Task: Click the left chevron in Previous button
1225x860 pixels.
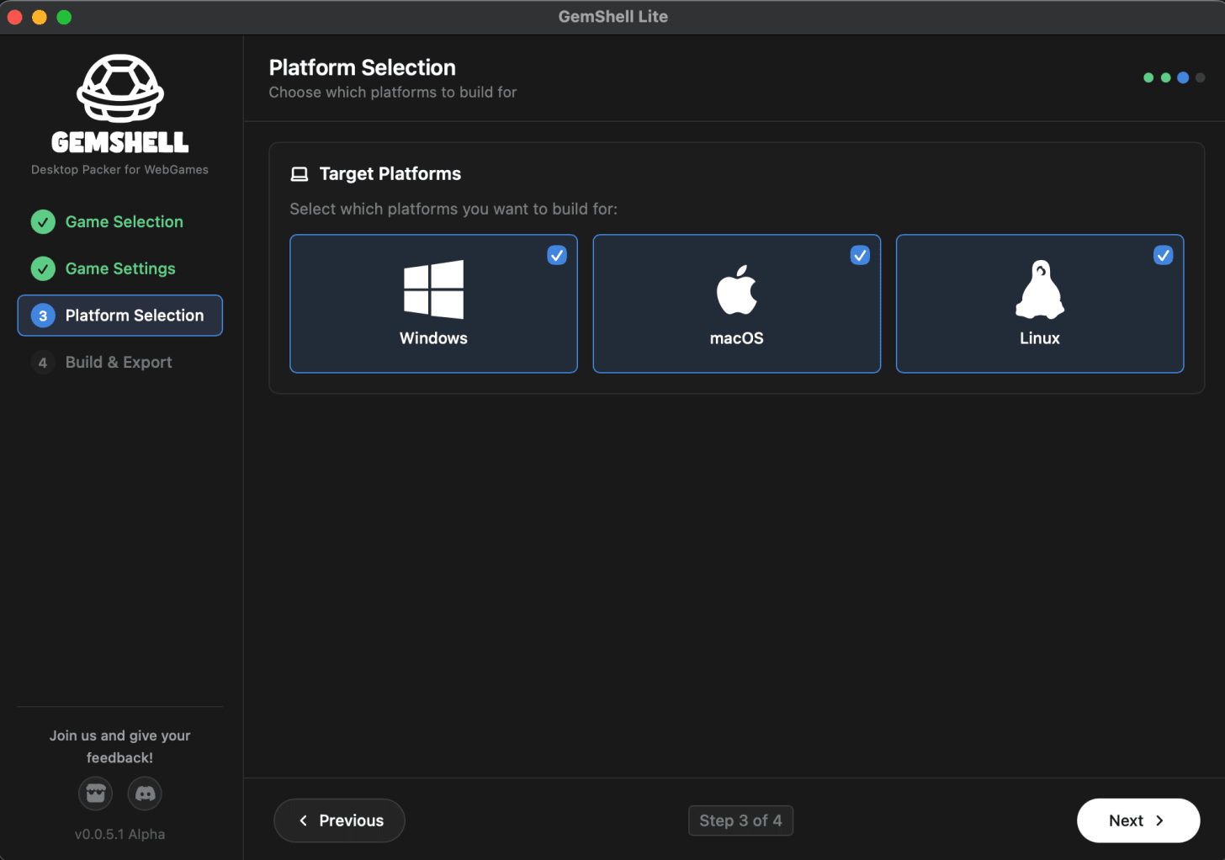Action: point(304,820)
